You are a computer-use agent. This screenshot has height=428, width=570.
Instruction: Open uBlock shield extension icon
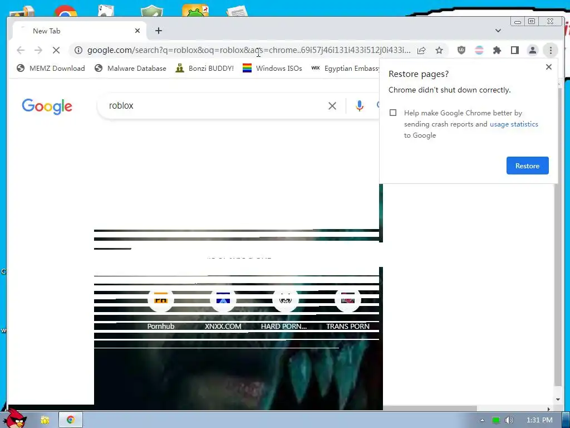(x=461, y=50)
